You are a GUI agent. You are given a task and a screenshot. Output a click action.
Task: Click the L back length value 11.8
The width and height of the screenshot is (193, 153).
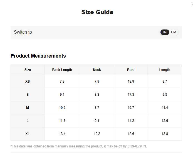(62, 121)
